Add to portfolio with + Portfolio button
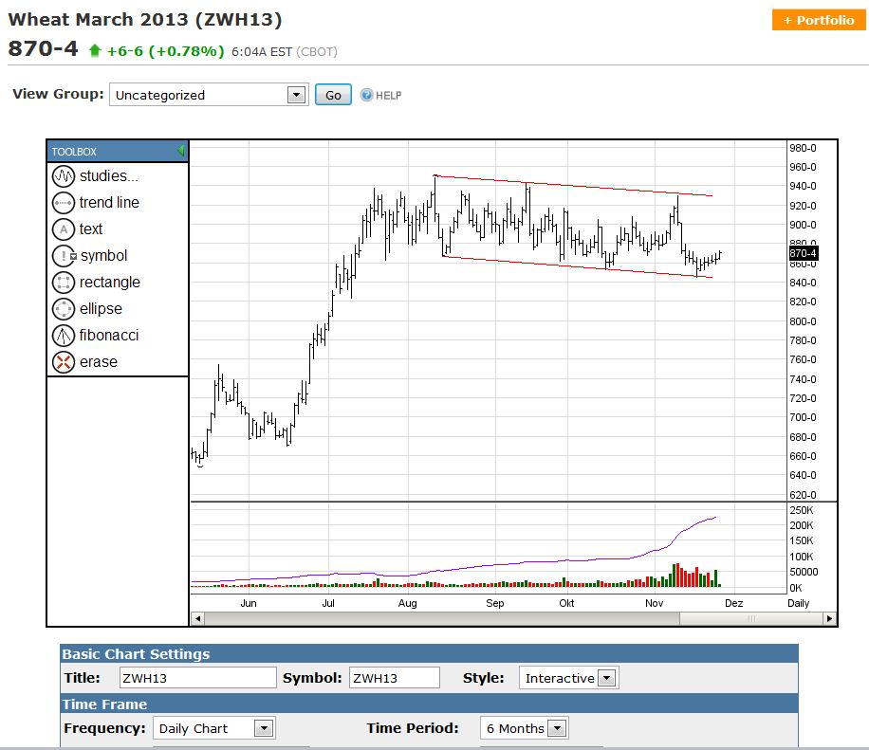 pyautogui.click(x=819, y=20)
